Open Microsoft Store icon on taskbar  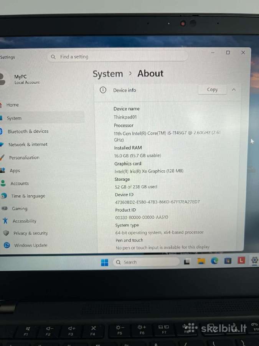(228, 261)
